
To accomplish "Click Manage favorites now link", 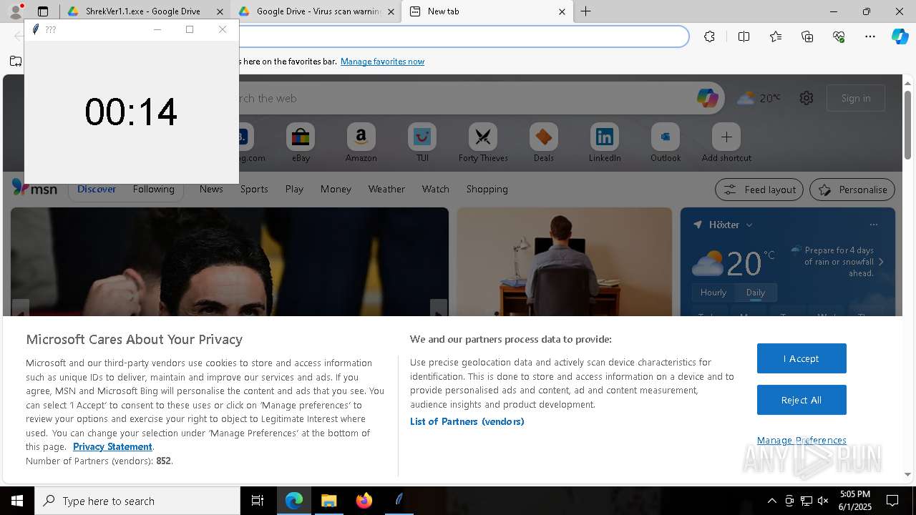I will pos(382,62).
